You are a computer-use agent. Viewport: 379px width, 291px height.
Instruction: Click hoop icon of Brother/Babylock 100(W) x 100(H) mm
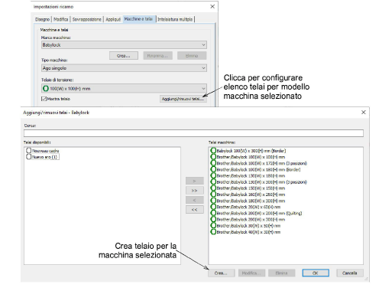[213, 157]
